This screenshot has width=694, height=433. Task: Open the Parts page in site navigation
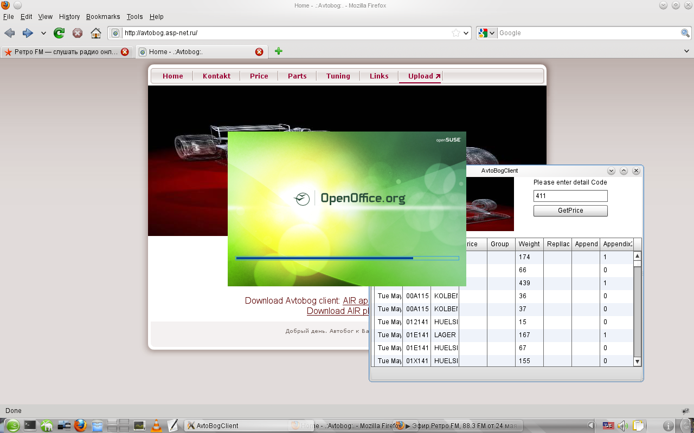(297, 76)
